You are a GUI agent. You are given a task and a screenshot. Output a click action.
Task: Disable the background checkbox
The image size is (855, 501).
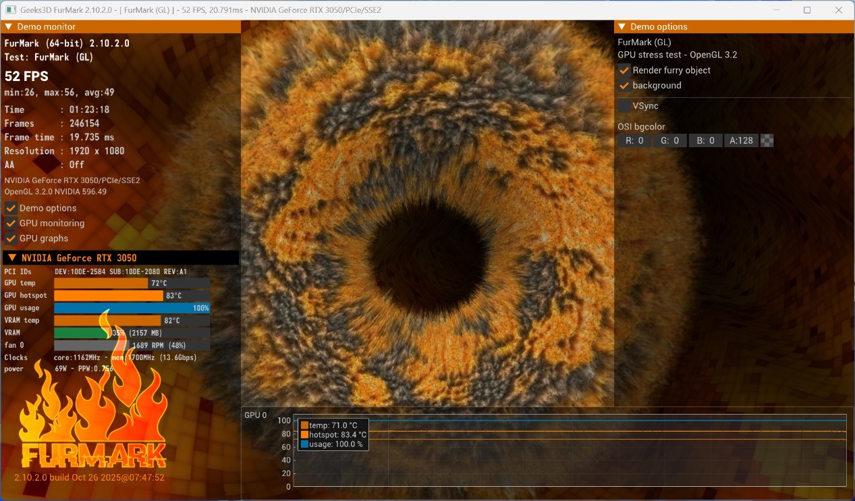[624, 85]
